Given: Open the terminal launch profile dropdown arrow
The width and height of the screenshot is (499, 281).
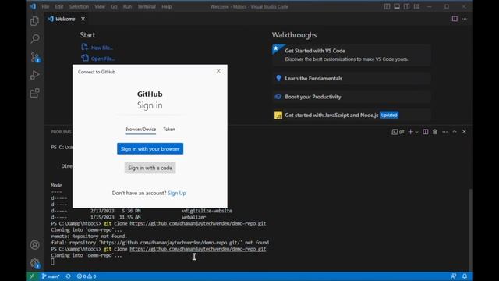Looking at the screenshot, I should (416, 132).
